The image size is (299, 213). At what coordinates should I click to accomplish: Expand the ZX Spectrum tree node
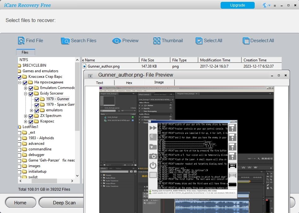point(25,116)
